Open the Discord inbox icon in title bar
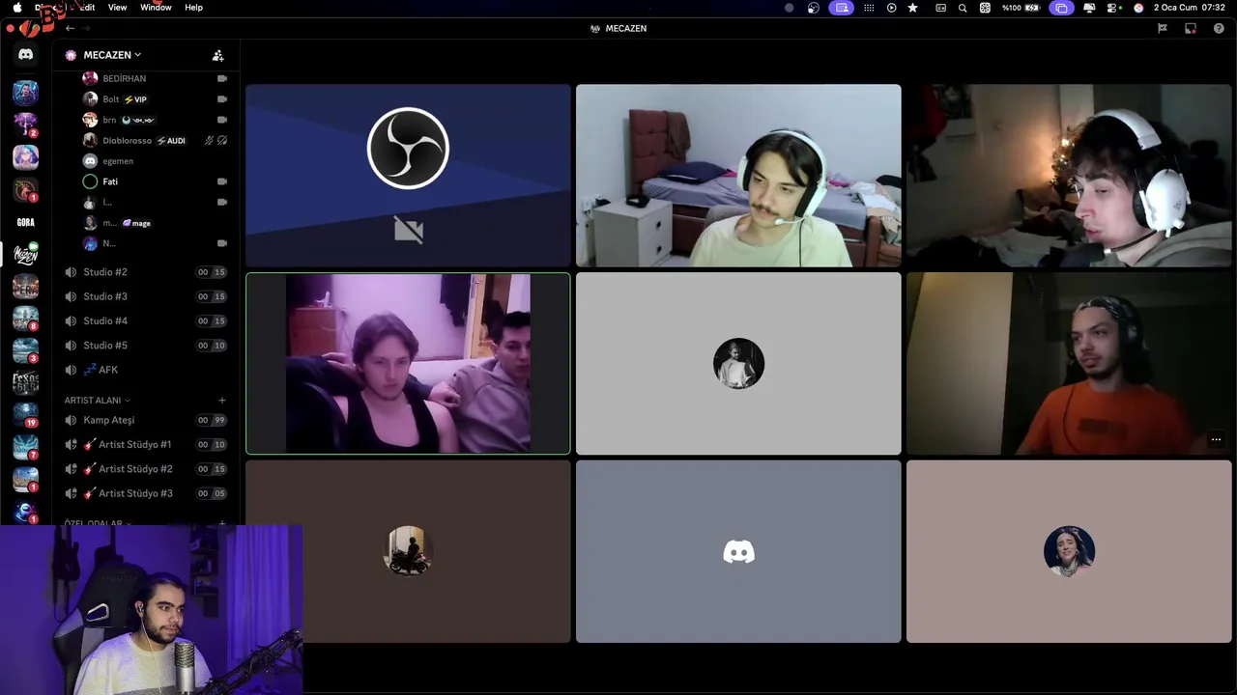 point(1191,28)
